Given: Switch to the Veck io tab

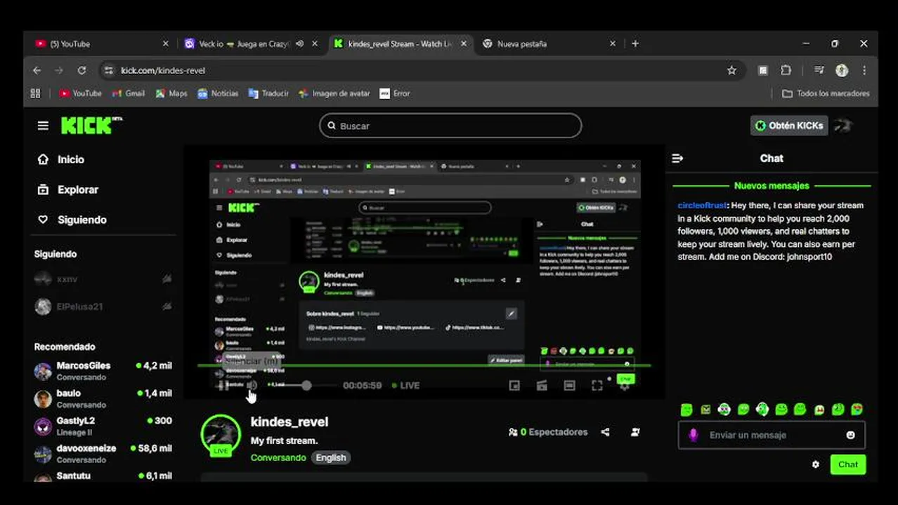Looking at the screenshot, I should pyautogui.click(x=250, y=43).
